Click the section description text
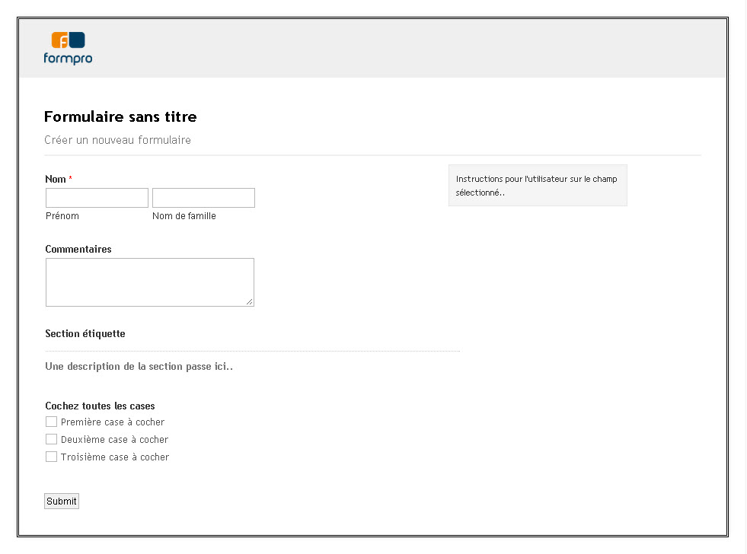 (x=139, y=366)
